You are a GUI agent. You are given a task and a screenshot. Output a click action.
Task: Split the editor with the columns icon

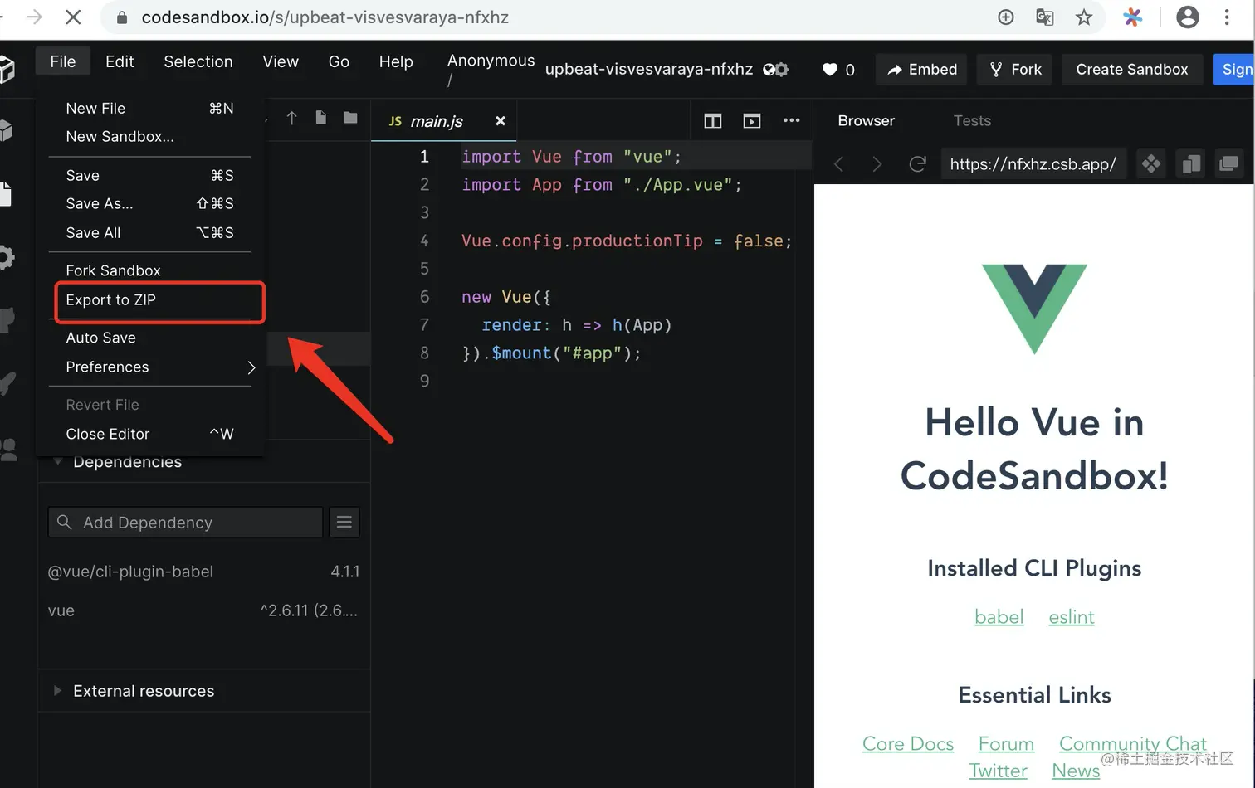713,121
